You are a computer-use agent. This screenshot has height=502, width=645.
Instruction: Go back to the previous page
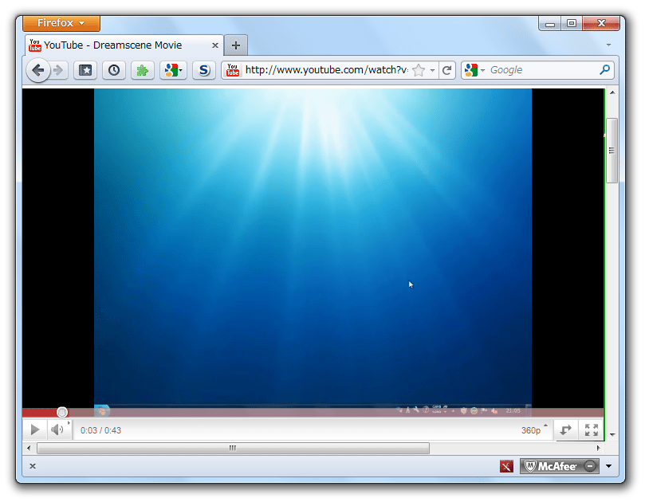pyautogui.click(x=38, y=70)
